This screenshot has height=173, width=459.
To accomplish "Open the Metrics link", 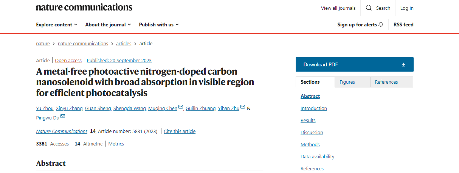I will (x=116, y=144).
